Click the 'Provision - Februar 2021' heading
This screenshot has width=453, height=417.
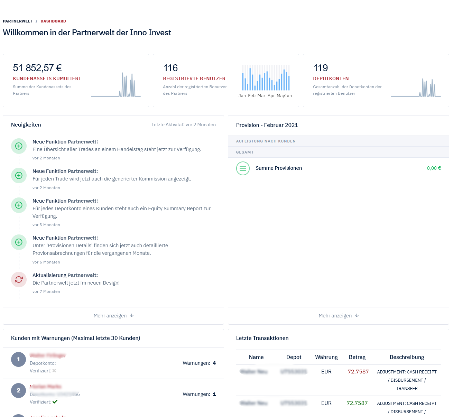tap(267, 125)
